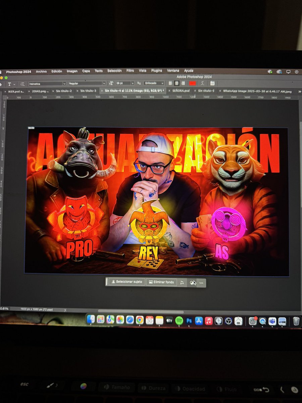This screenshot has width=302, height=403.
Task: Open Music app from the Dock
Action: [x=209, y=321]
